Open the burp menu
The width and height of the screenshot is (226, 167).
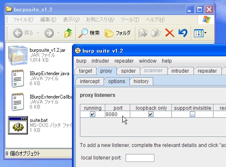81,61
